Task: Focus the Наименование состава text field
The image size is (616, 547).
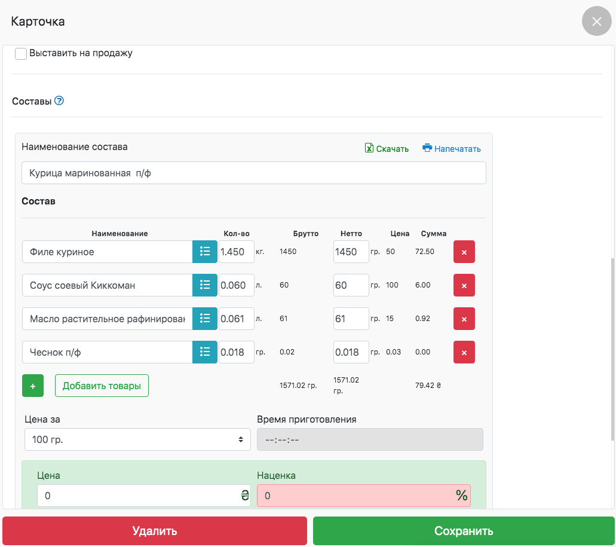Action: pyautogui.click(x=253, y=173)
